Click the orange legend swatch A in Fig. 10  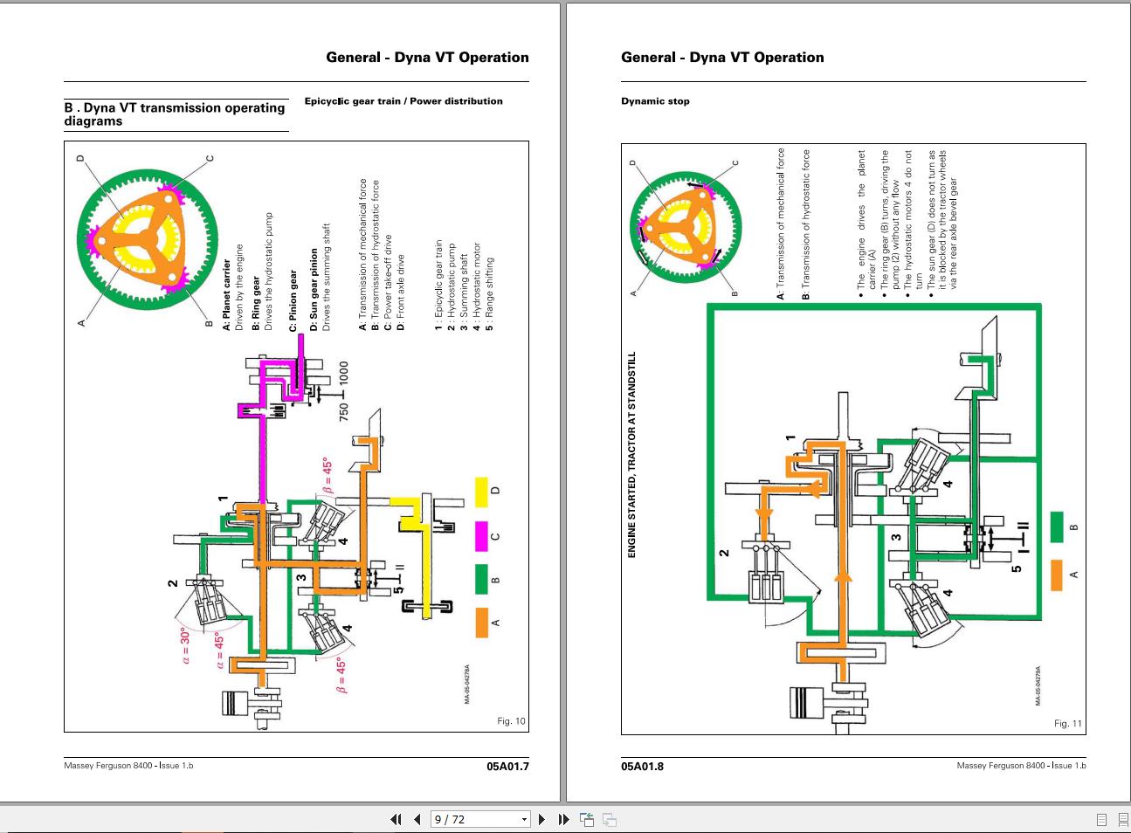(x=481, y=623)
